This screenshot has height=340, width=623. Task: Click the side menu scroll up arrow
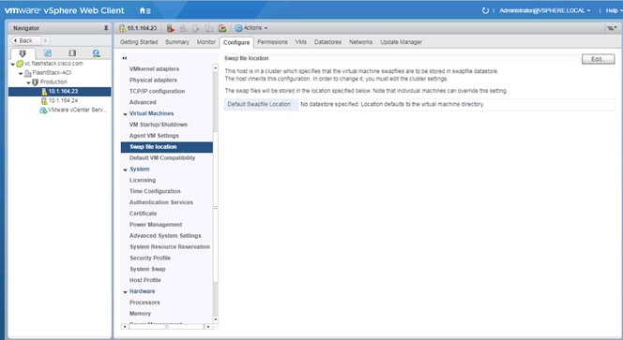click(216, 67)
